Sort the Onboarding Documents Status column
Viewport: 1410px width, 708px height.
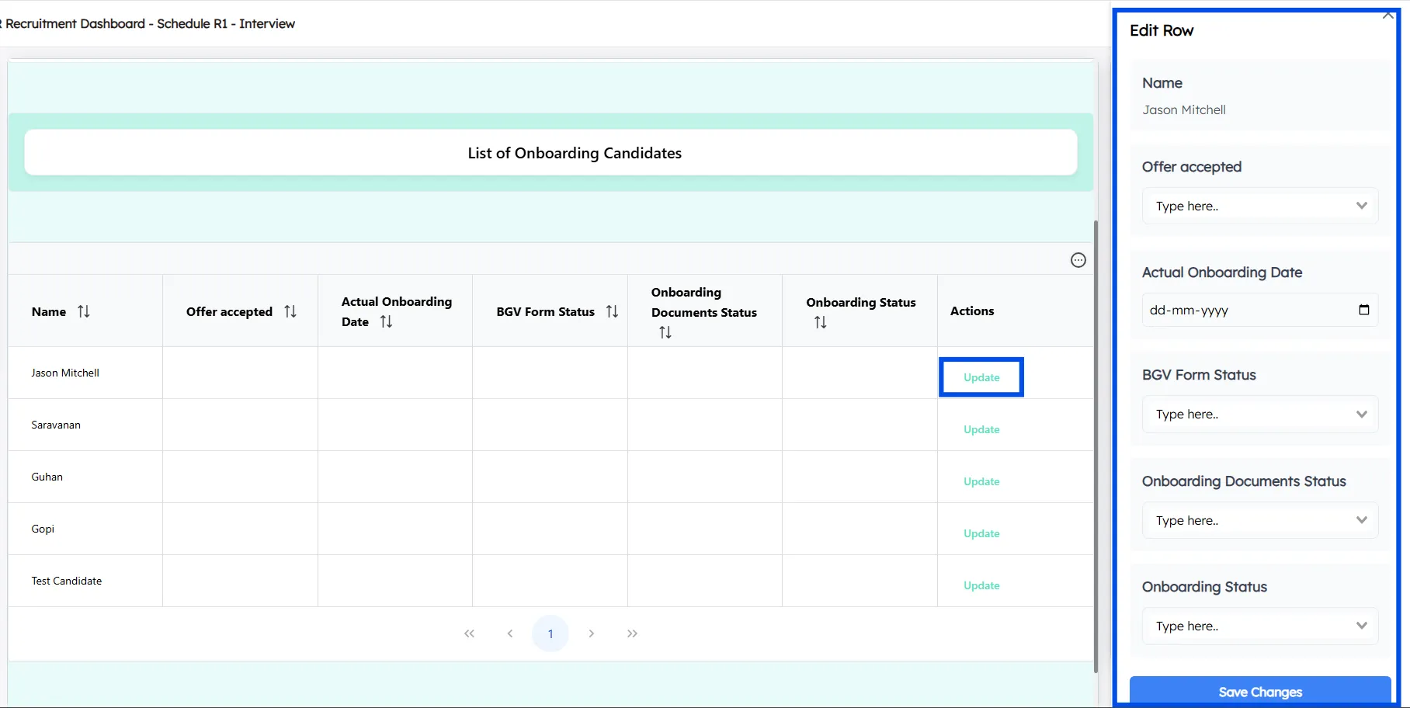(x=665, y=331)
